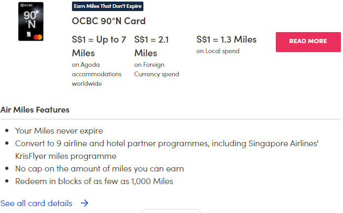Click the Mastercard logo on the card image
This screenshot has height=213, width=343.
pyautogui.click(x=38, y=36)
